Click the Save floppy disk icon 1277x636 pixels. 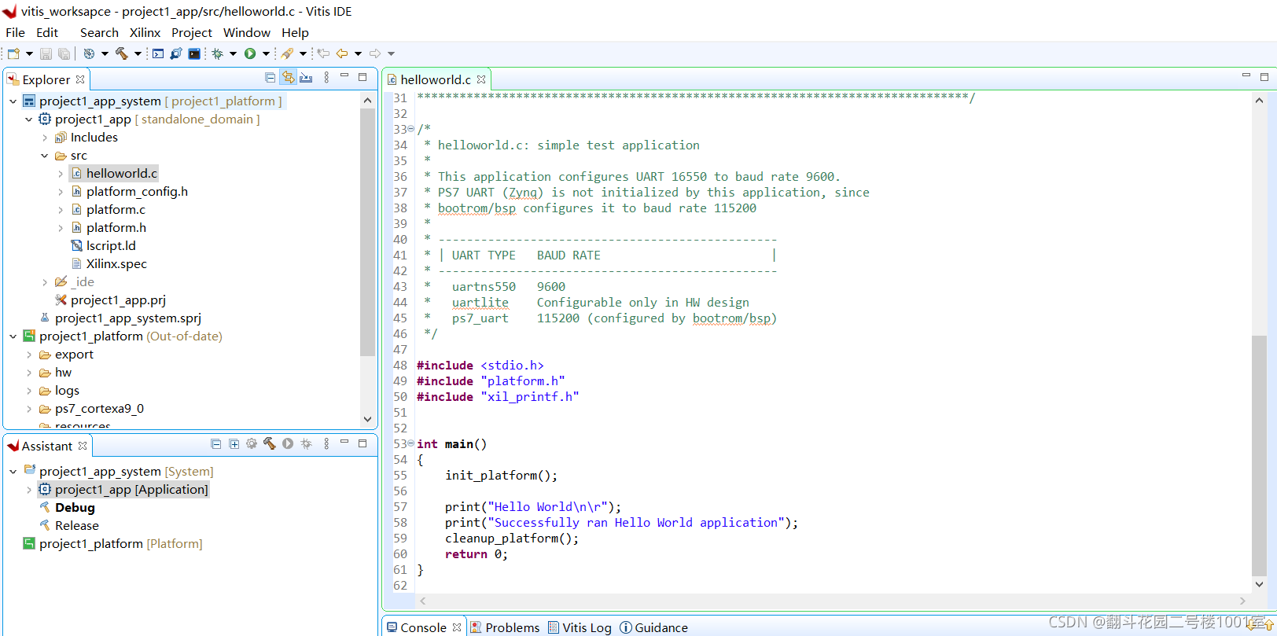46,53
